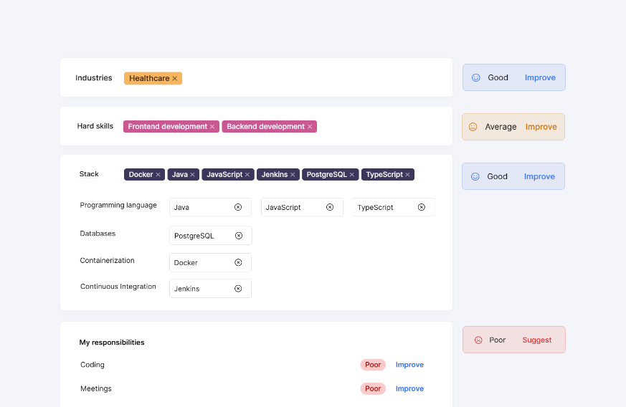Clear the Docker containerization field
The height and width of the screenshot is (407, 626).
pos(238,262)
